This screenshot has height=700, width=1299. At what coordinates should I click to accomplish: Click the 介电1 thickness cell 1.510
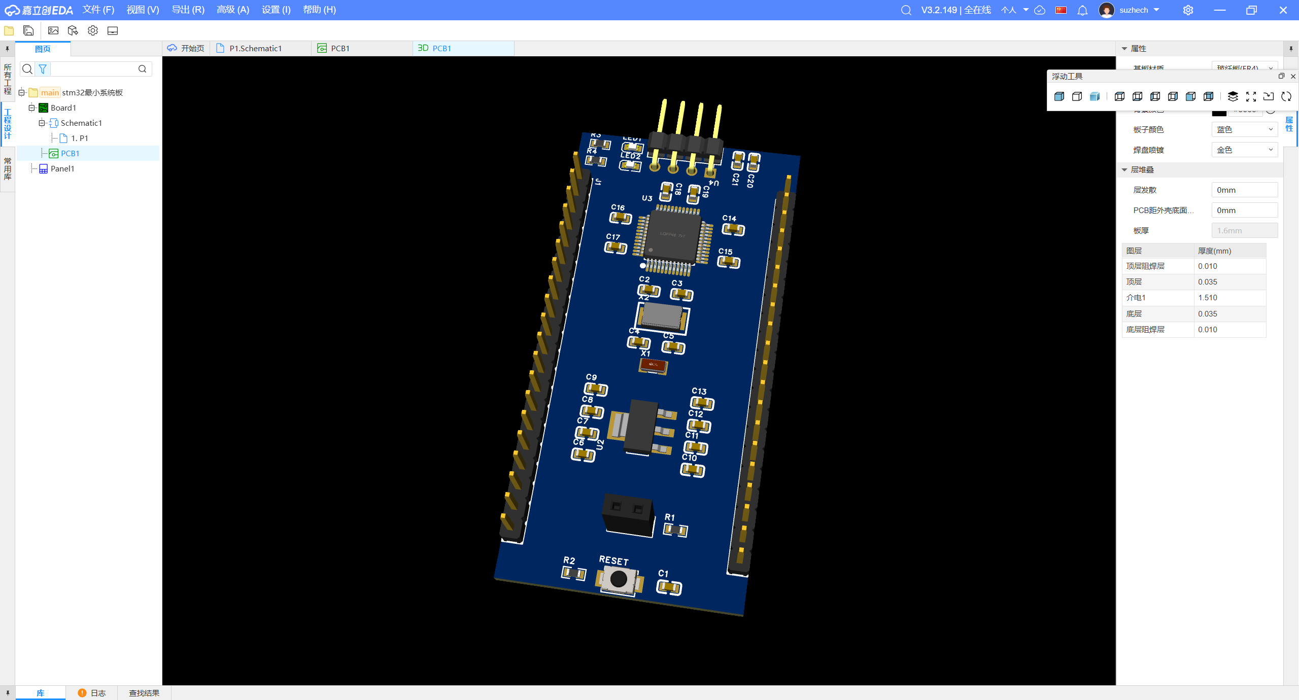pyautogui.click(x=1229, y=298)
